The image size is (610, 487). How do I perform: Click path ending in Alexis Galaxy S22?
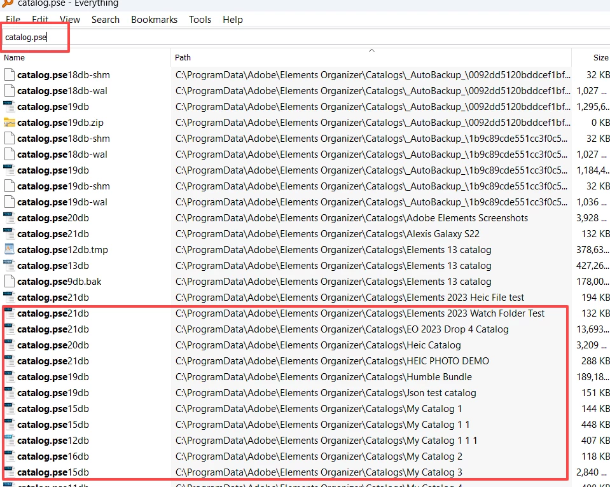328,234
